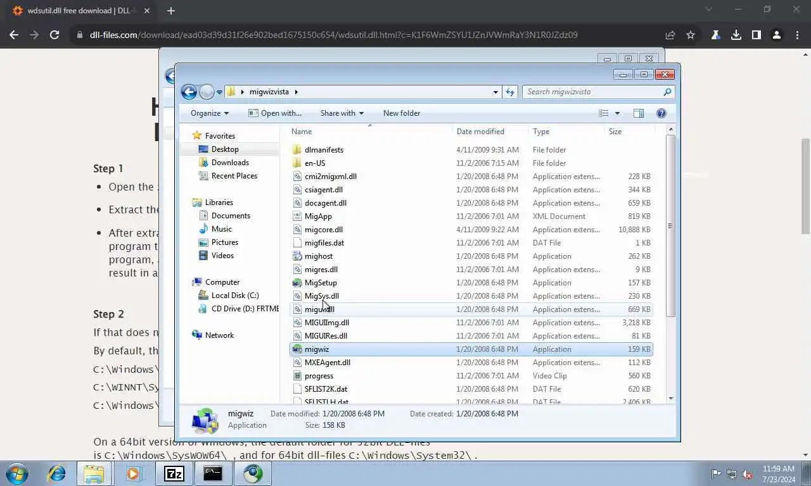811x486 pixels.
Task: Expand the breadcrumb arrow after migwizvista
Action: [x=296, y=92]
